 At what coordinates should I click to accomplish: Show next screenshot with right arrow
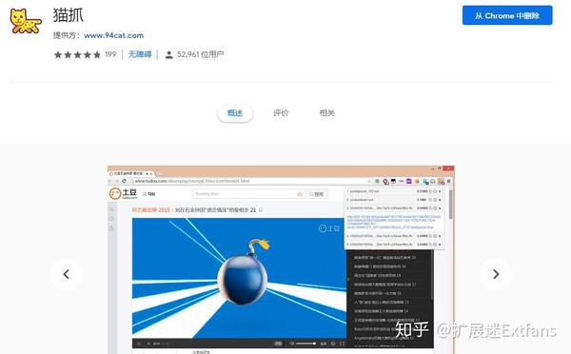click(x=496, y=274)
